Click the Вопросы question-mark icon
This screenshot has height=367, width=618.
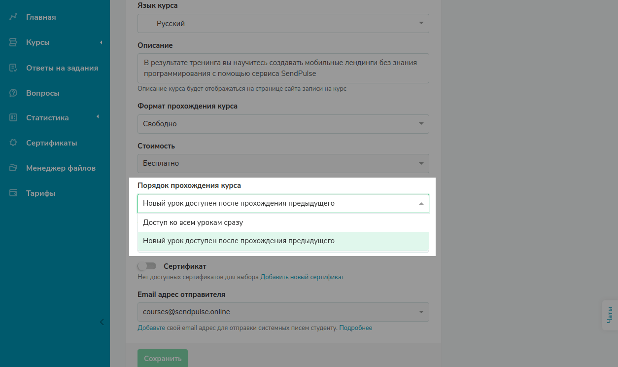[13, 93]
